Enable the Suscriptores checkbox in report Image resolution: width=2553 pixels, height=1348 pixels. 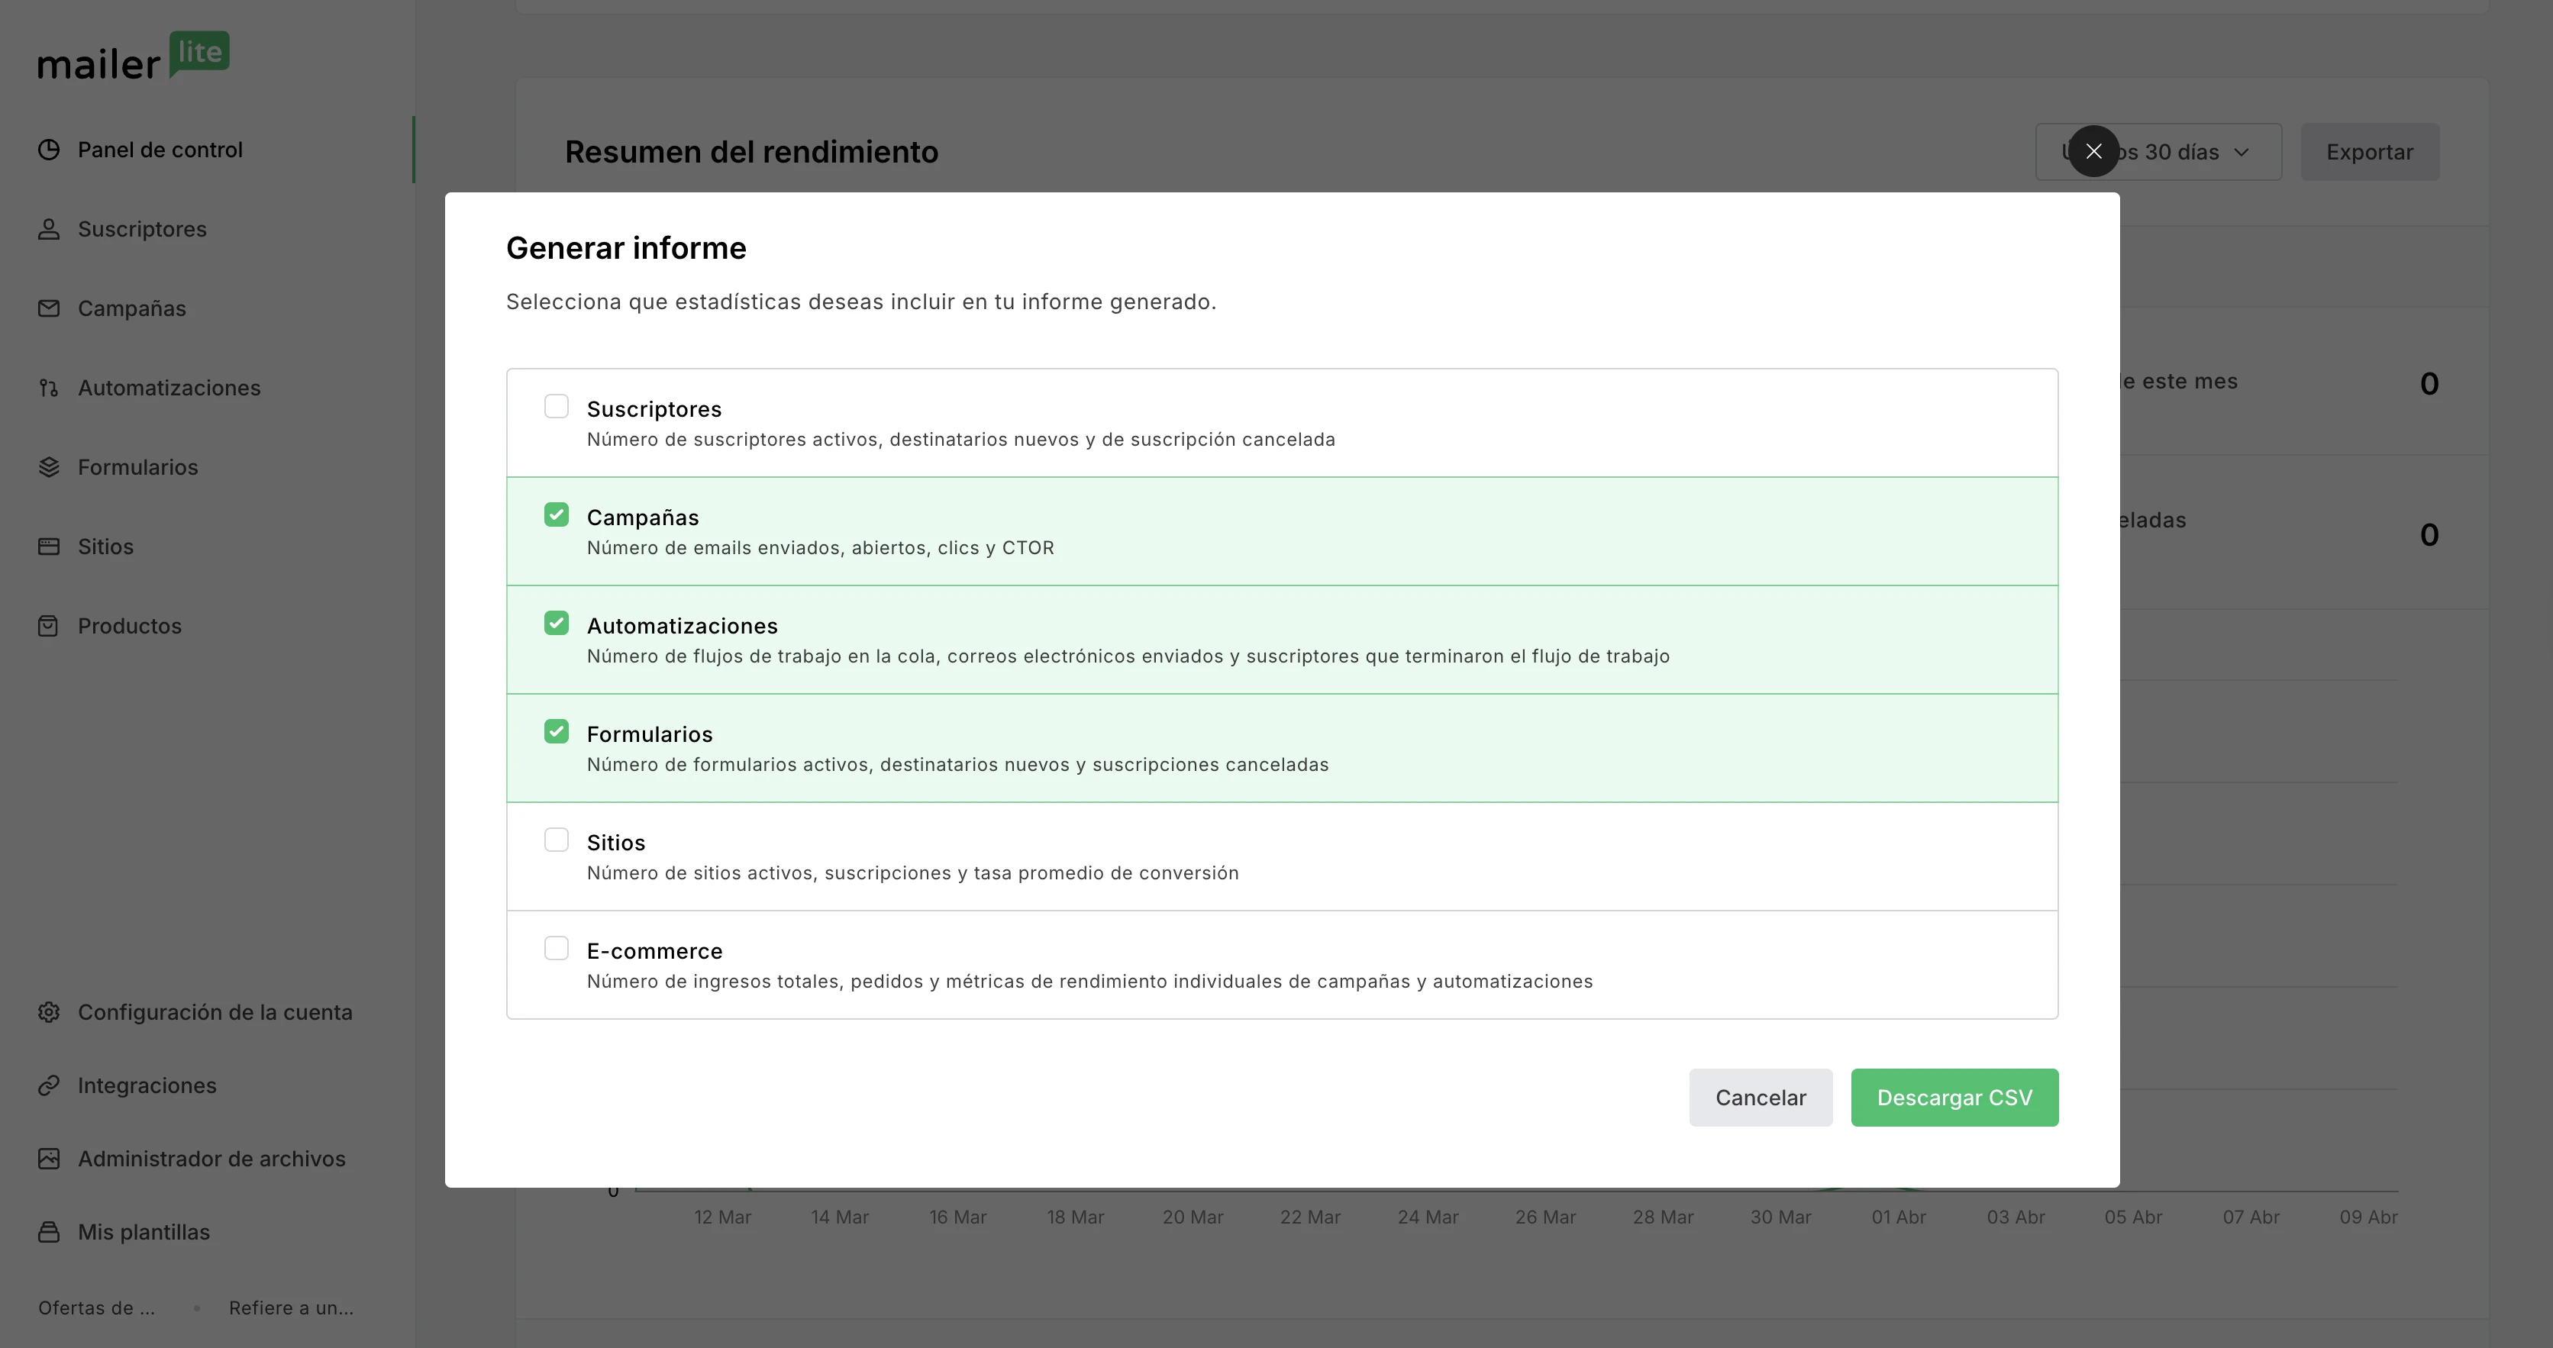pyautogui.click(x=556, y=406)
